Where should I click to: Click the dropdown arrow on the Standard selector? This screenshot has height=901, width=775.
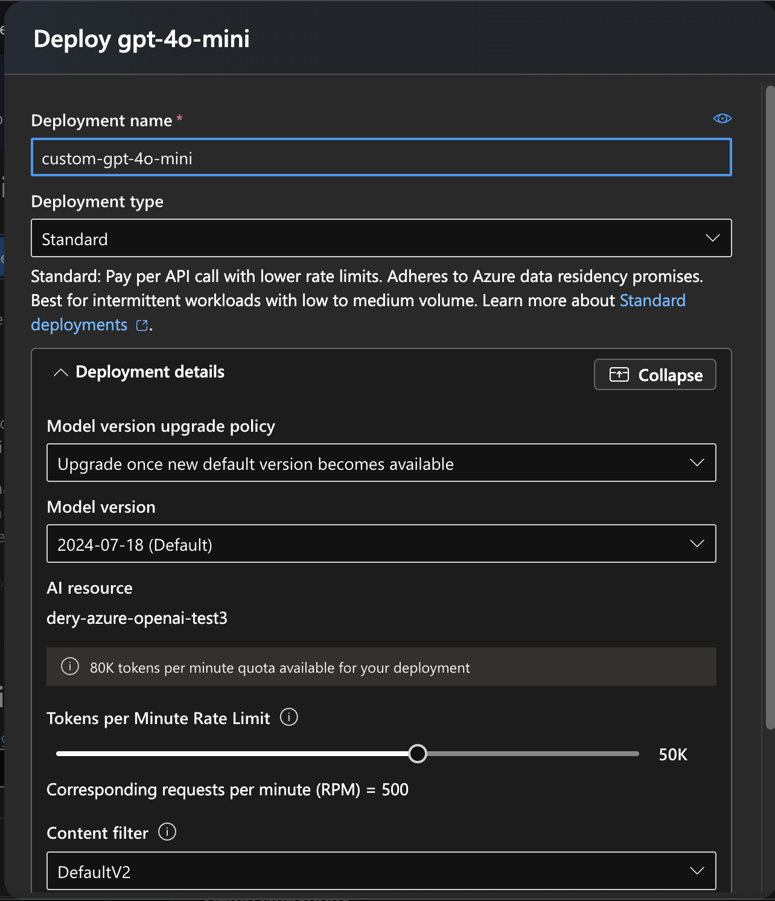click(712, 238)
